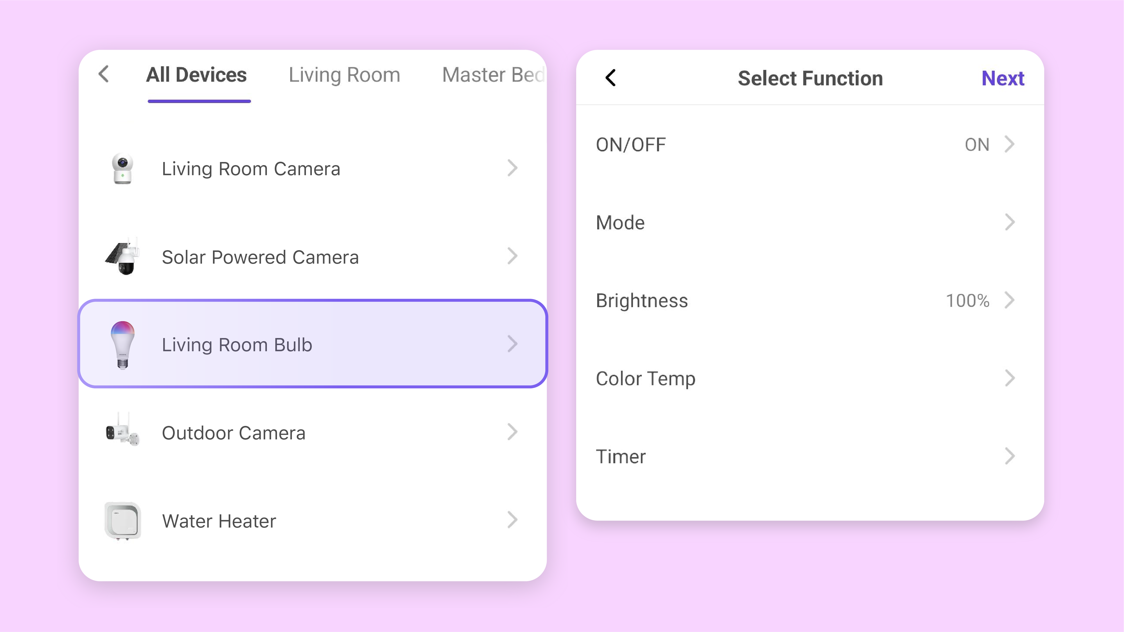1124x632 pixels.
Task: Open the Solar Powered Camera chevron
Action: coord(513,256)
